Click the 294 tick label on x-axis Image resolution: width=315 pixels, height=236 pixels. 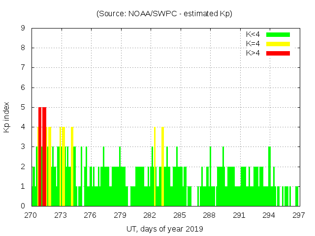tap(269, 215)
